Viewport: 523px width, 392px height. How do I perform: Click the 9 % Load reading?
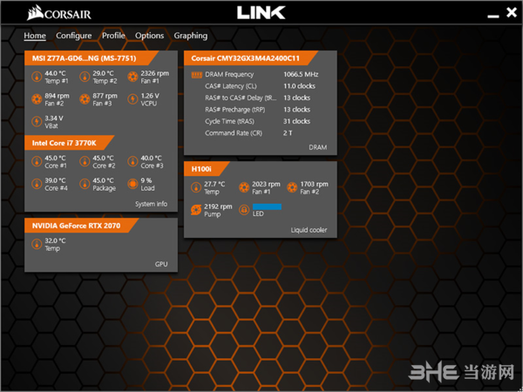click(146, 180)
